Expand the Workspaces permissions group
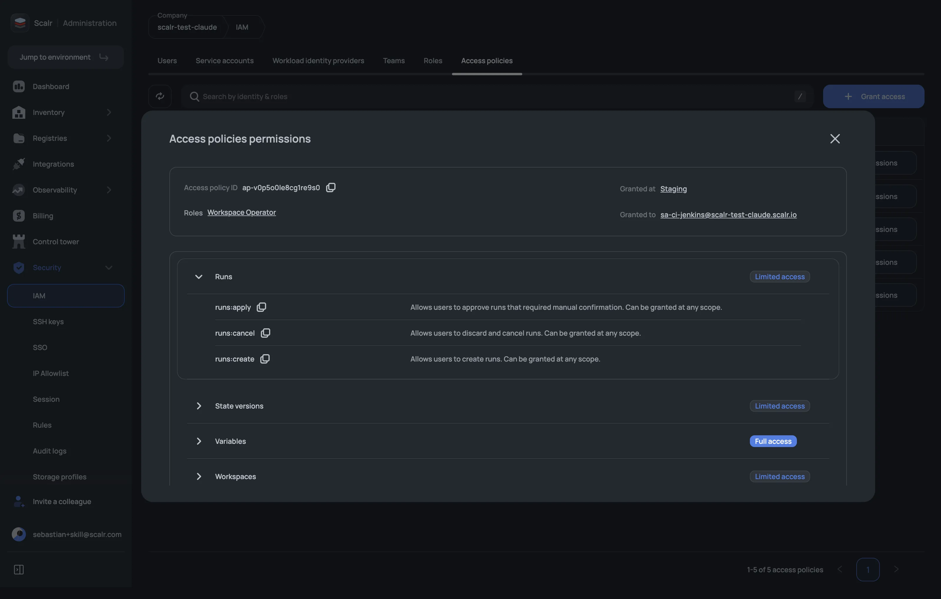This screenshot has width=941, height=599. [x=199, y=476]
